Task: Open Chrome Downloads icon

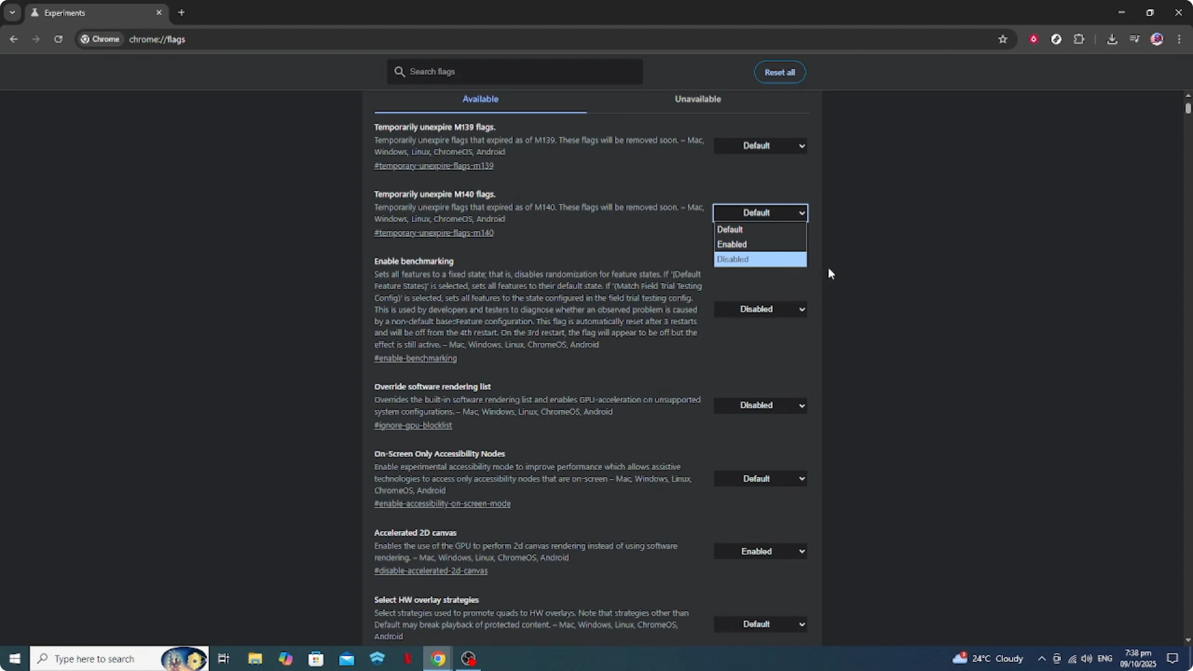Action: pyautogui.click(x=1112, y=39)
